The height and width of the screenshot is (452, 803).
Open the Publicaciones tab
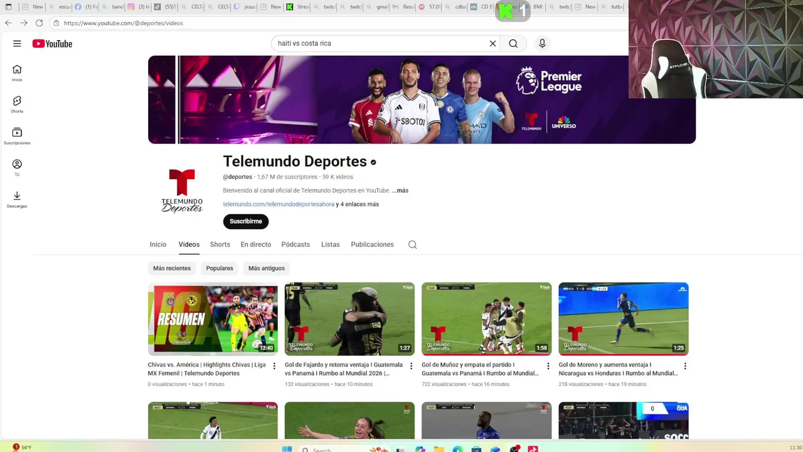tap(372, 244)
